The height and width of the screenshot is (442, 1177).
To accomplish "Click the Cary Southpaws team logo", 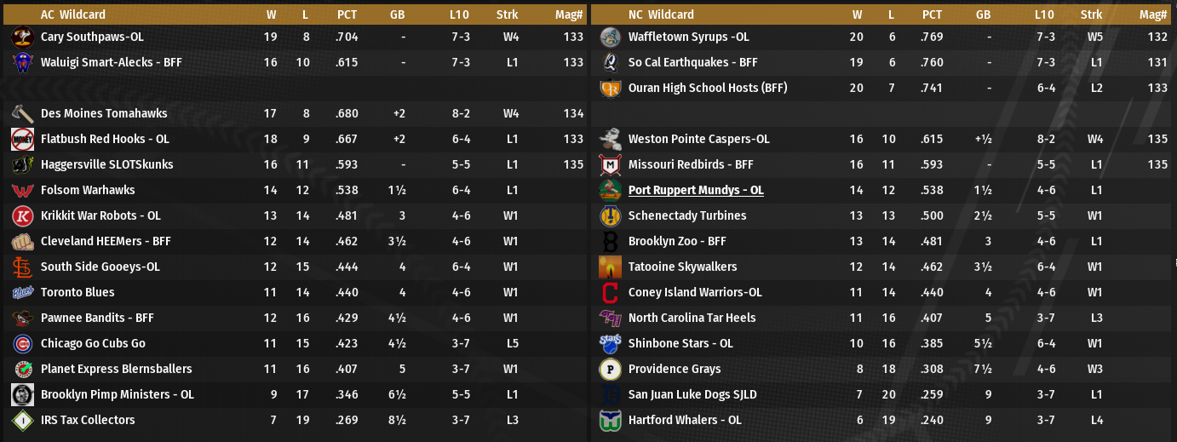I will coord(22,37).
